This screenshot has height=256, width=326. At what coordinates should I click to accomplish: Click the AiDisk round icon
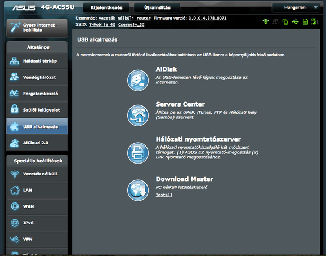click(x=138, y=81)
